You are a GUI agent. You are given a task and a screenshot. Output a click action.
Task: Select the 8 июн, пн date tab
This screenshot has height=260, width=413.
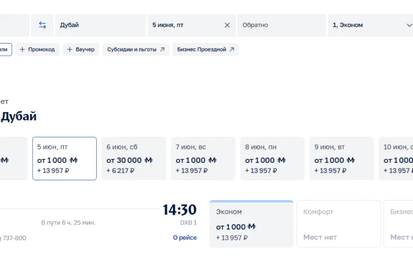pos(272,158)
